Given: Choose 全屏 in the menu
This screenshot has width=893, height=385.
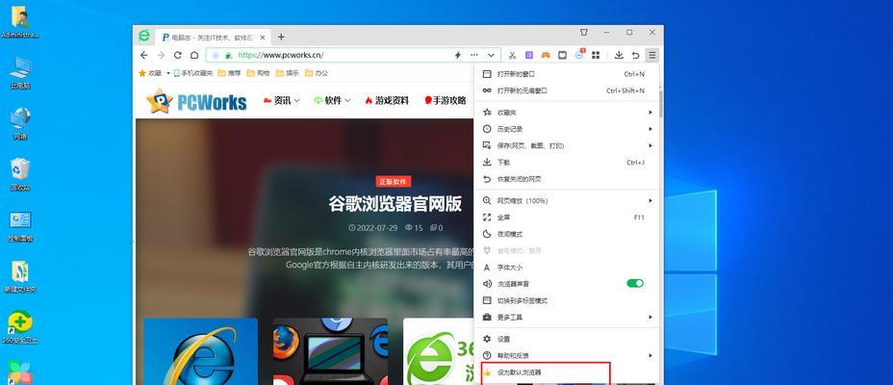Looking at the screenshot, I should [x=567, y=218].
